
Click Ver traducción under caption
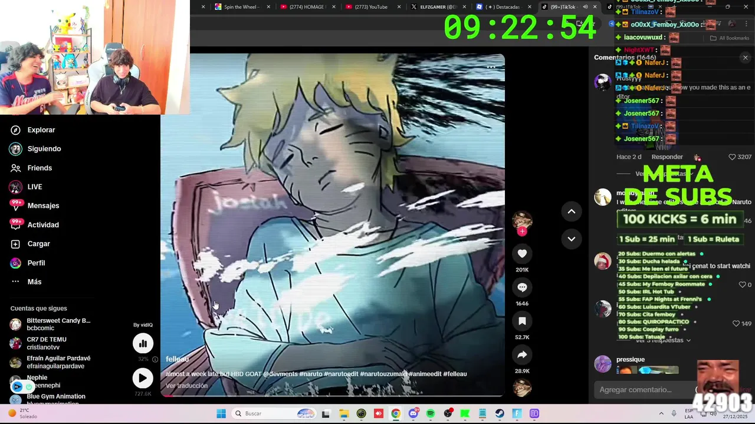pos(186,386)
